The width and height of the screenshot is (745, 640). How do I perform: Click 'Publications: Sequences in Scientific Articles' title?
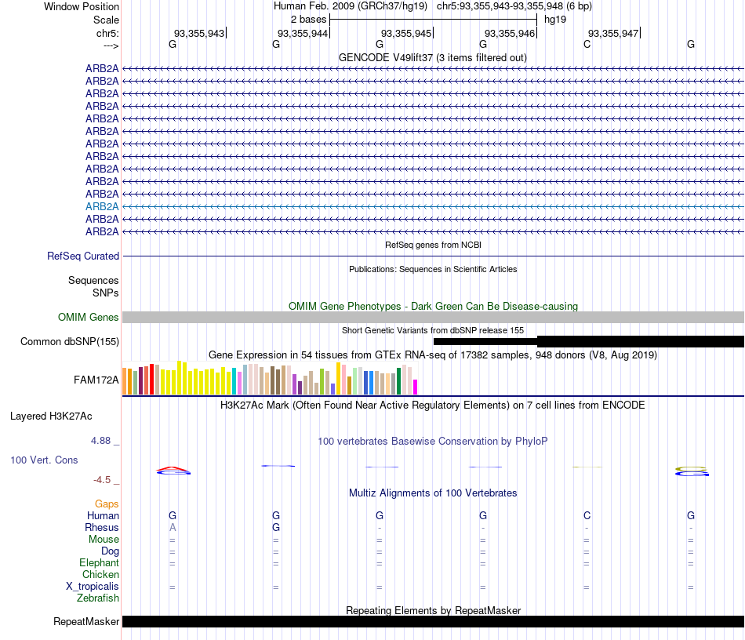(433, 269)
